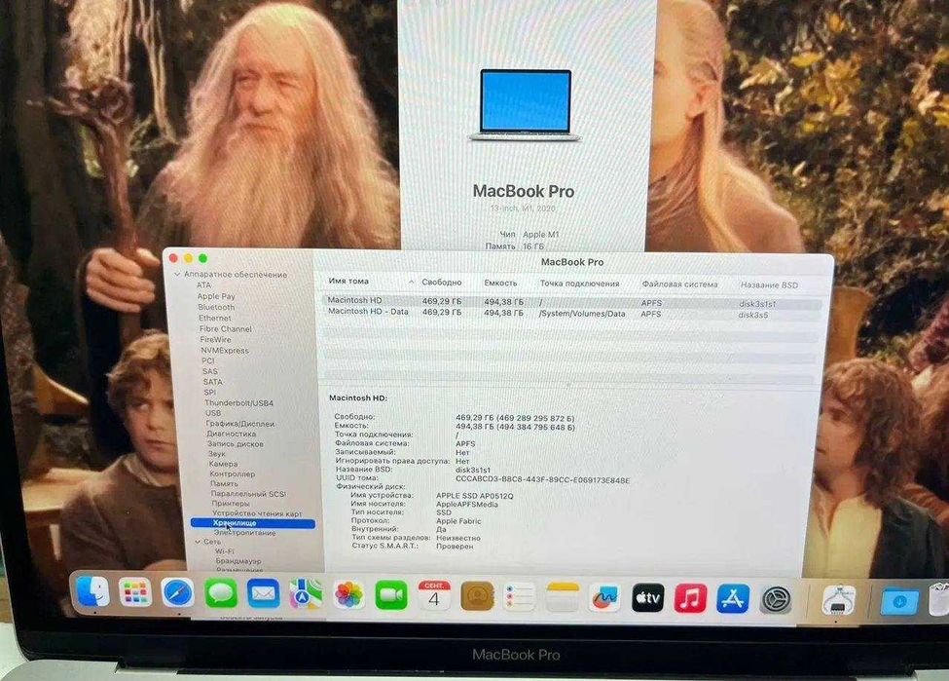Viewport: 949px width, 681px height.
Task: Select USB in the sidebar
Action: (213, 413)
